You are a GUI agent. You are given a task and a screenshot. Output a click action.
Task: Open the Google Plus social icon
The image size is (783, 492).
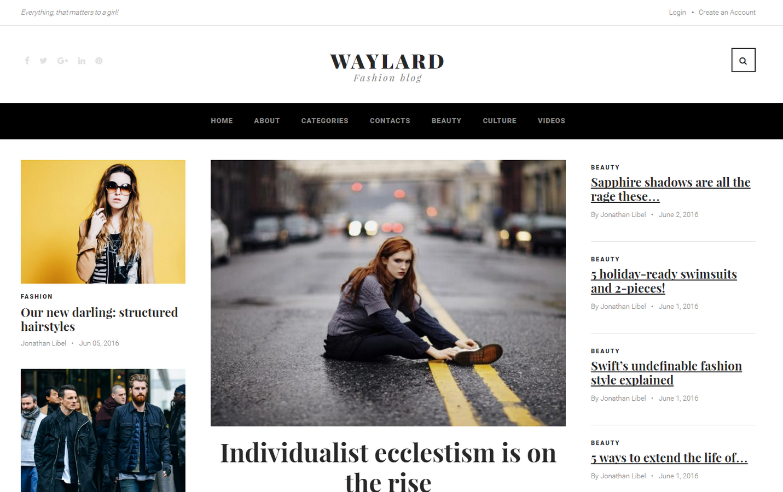pos(62,61)
